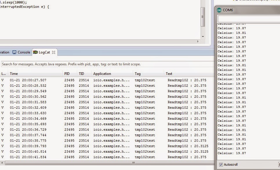Select the log row at 20:00:33.630
The height and width of the screenshot is (170, 280).
point(107,113)
